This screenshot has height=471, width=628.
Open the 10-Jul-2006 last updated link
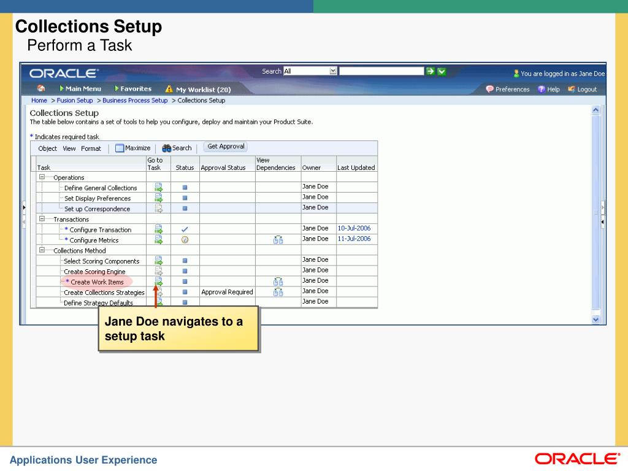pyautogui.click(x=354, y=228)
